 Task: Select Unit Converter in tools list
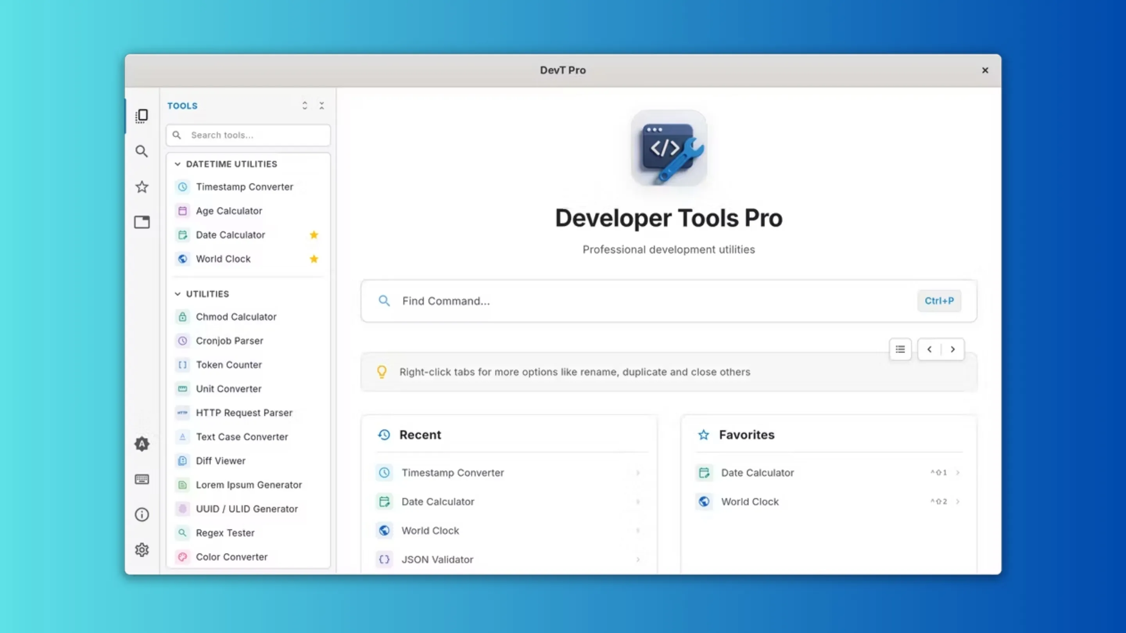tap(248, 389)
